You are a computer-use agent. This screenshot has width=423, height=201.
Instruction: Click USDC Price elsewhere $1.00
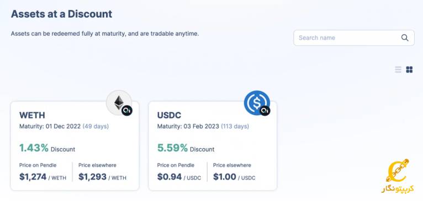point(224,177)
